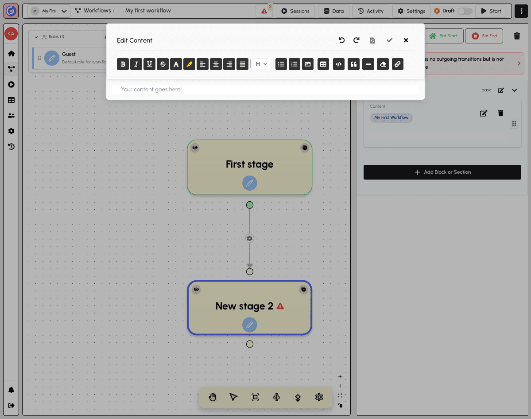Toggle visibility eye on New stage 2
The height and width of the screenshot is (419, 531).
tap(196, 290)
